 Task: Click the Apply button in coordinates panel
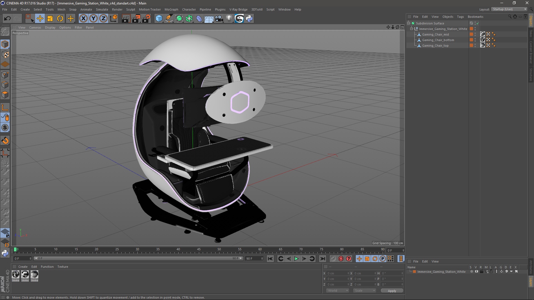pos(392,291)
